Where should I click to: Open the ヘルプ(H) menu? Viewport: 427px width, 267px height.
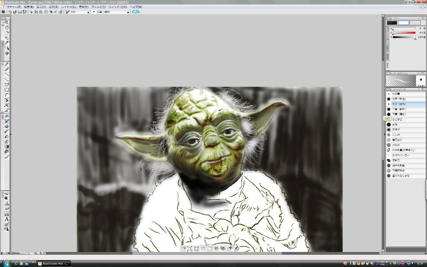tap(136, 7)
